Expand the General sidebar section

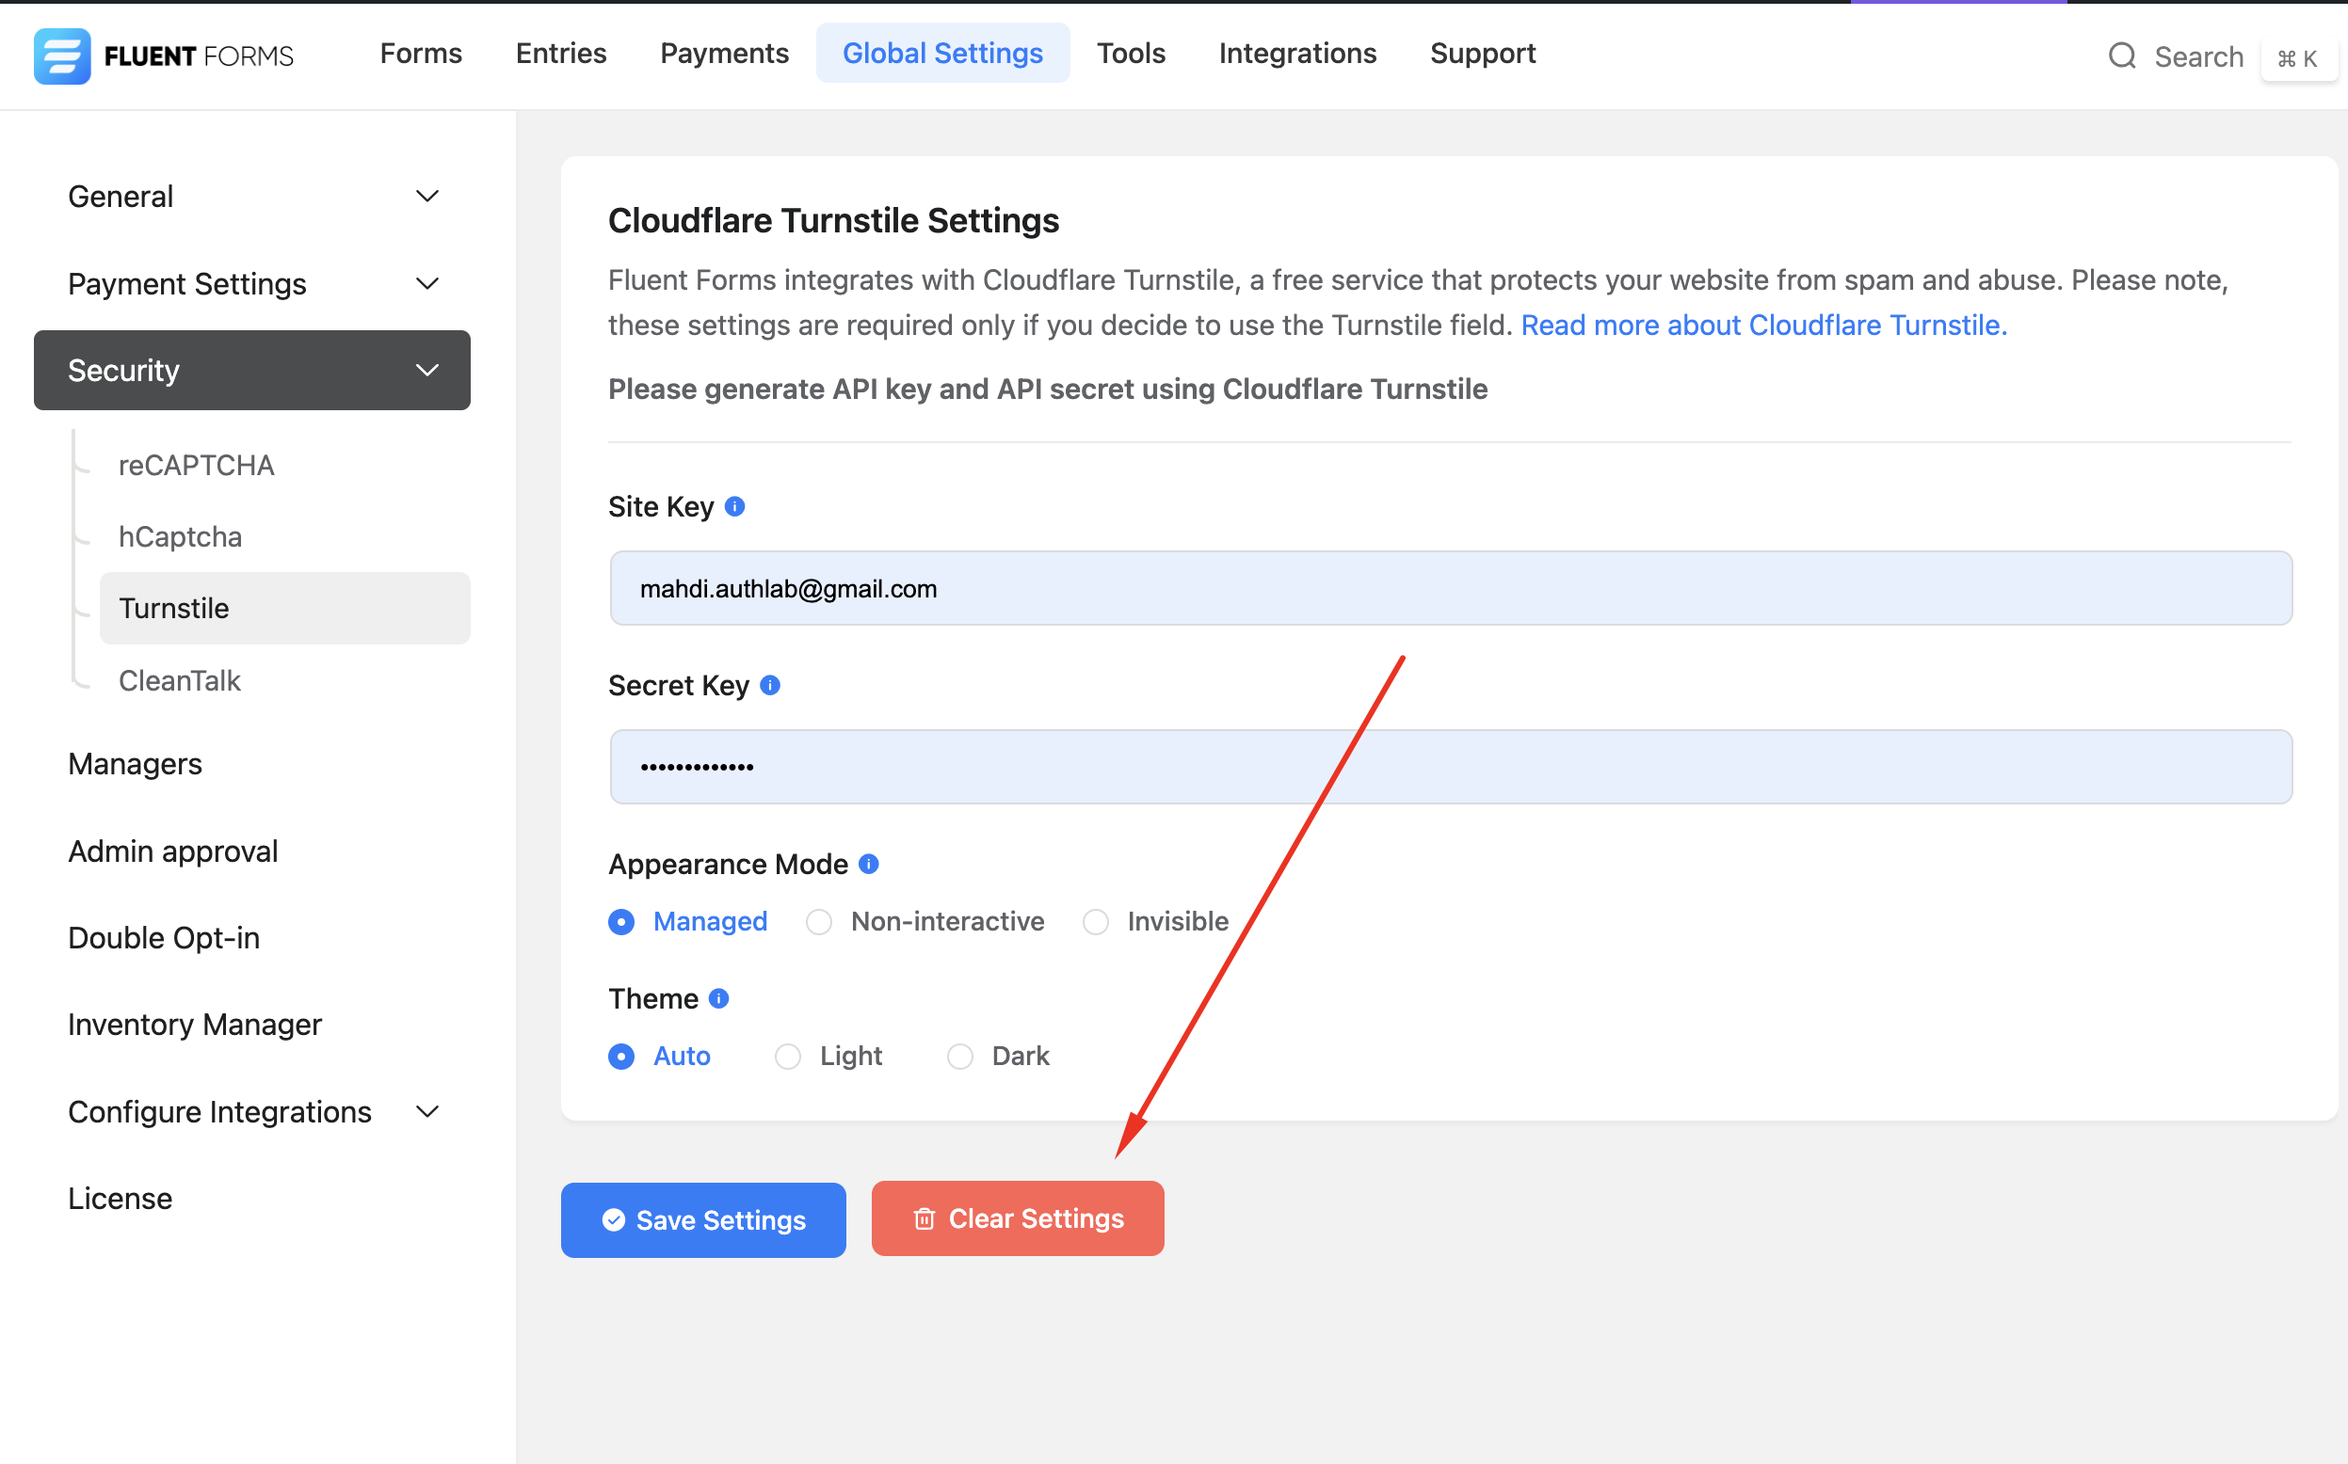[252, 197]
